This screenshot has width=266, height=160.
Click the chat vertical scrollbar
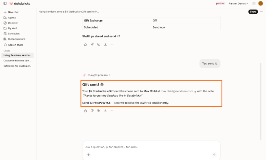pos(261,101)
